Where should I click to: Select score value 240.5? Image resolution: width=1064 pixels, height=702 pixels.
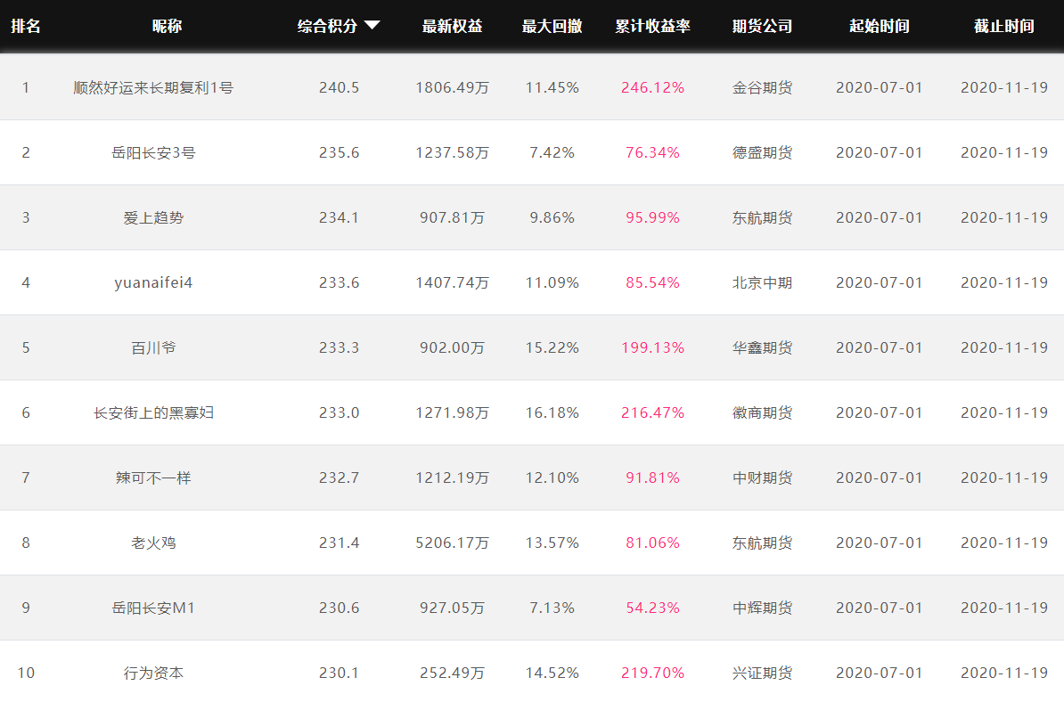[340, 87]
